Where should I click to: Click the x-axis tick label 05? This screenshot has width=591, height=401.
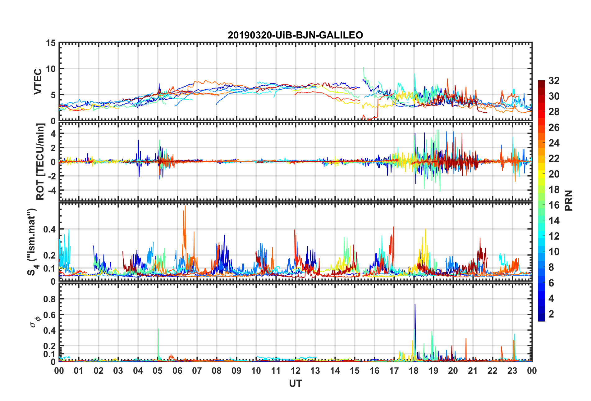click(x=158, y=371)
